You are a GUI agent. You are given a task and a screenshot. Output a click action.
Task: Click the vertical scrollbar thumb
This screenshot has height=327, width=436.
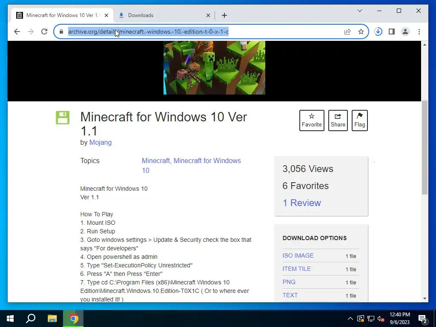tap(425, 147)
